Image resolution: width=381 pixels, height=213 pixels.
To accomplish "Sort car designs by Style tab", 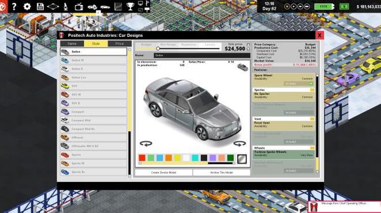I will click(x=96, y=44).
